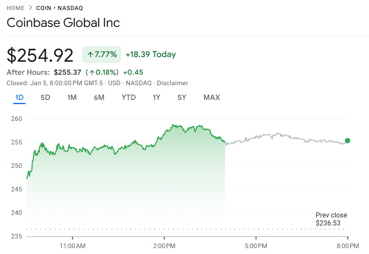Switch to the 5D chart range

click(45, 98)
